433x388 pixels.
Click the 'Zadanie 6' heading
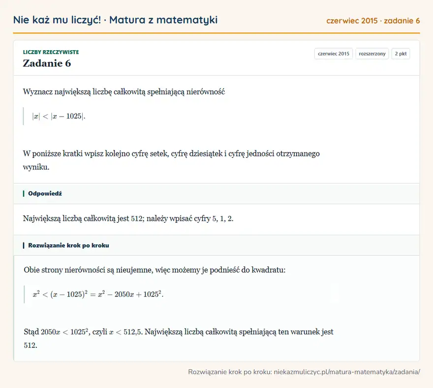click(47, 63)
